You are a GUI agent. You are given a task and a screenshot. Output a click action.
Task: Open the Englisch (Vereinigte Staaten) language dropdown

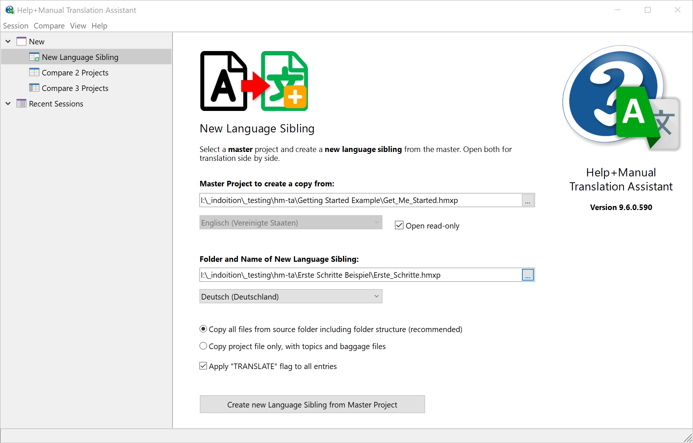pos(291,223)
